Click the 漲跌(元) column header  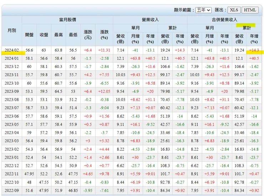[88, 35]
